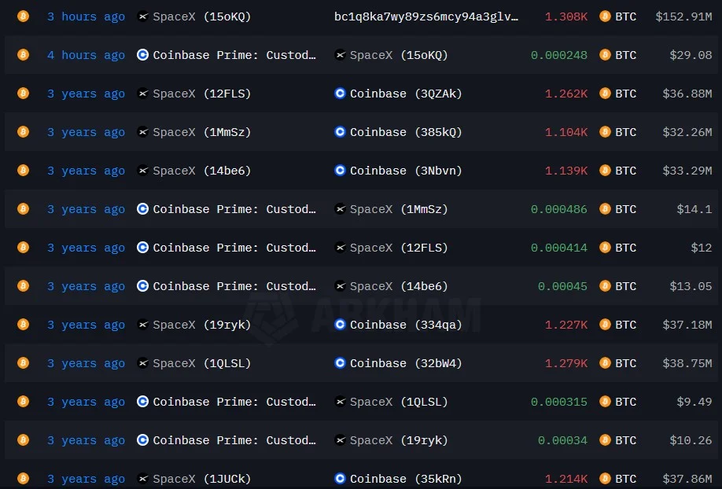Screen dimensions: 722x489
Task: Click the Bitcoin icon in the first row
Action: click(23, 17)
